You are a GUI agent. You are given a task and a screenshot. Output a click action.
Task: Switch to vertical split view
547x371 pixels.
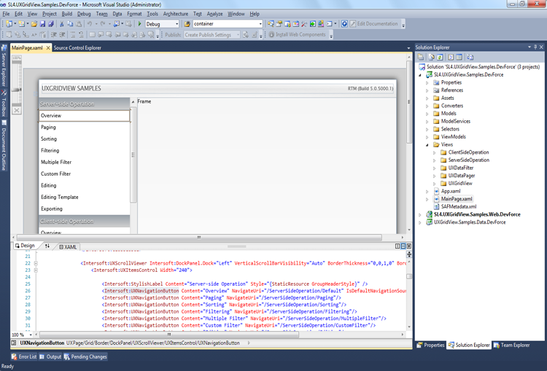(397, 246)
